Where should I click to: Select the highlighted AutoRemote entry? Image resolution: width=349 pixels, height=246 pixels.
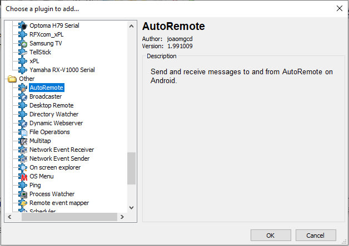(x=47, y=88)
